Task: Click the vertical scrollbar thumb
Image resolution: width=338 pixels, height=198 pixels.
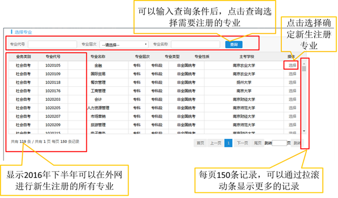Action: (304, 69)
